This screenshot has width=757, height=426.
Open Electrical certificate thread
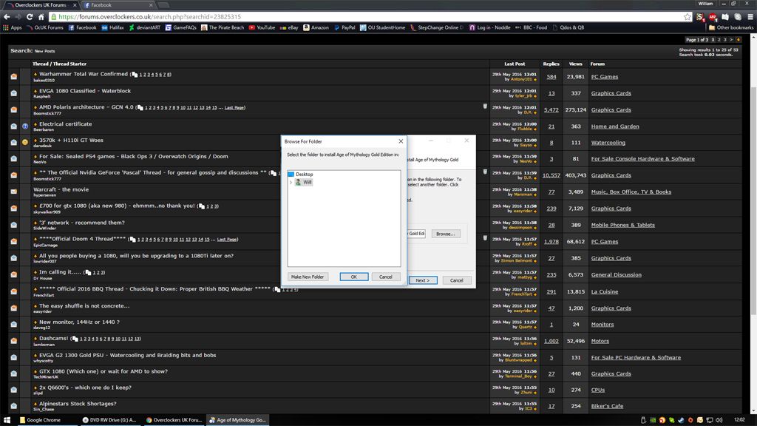pos(65,124)
